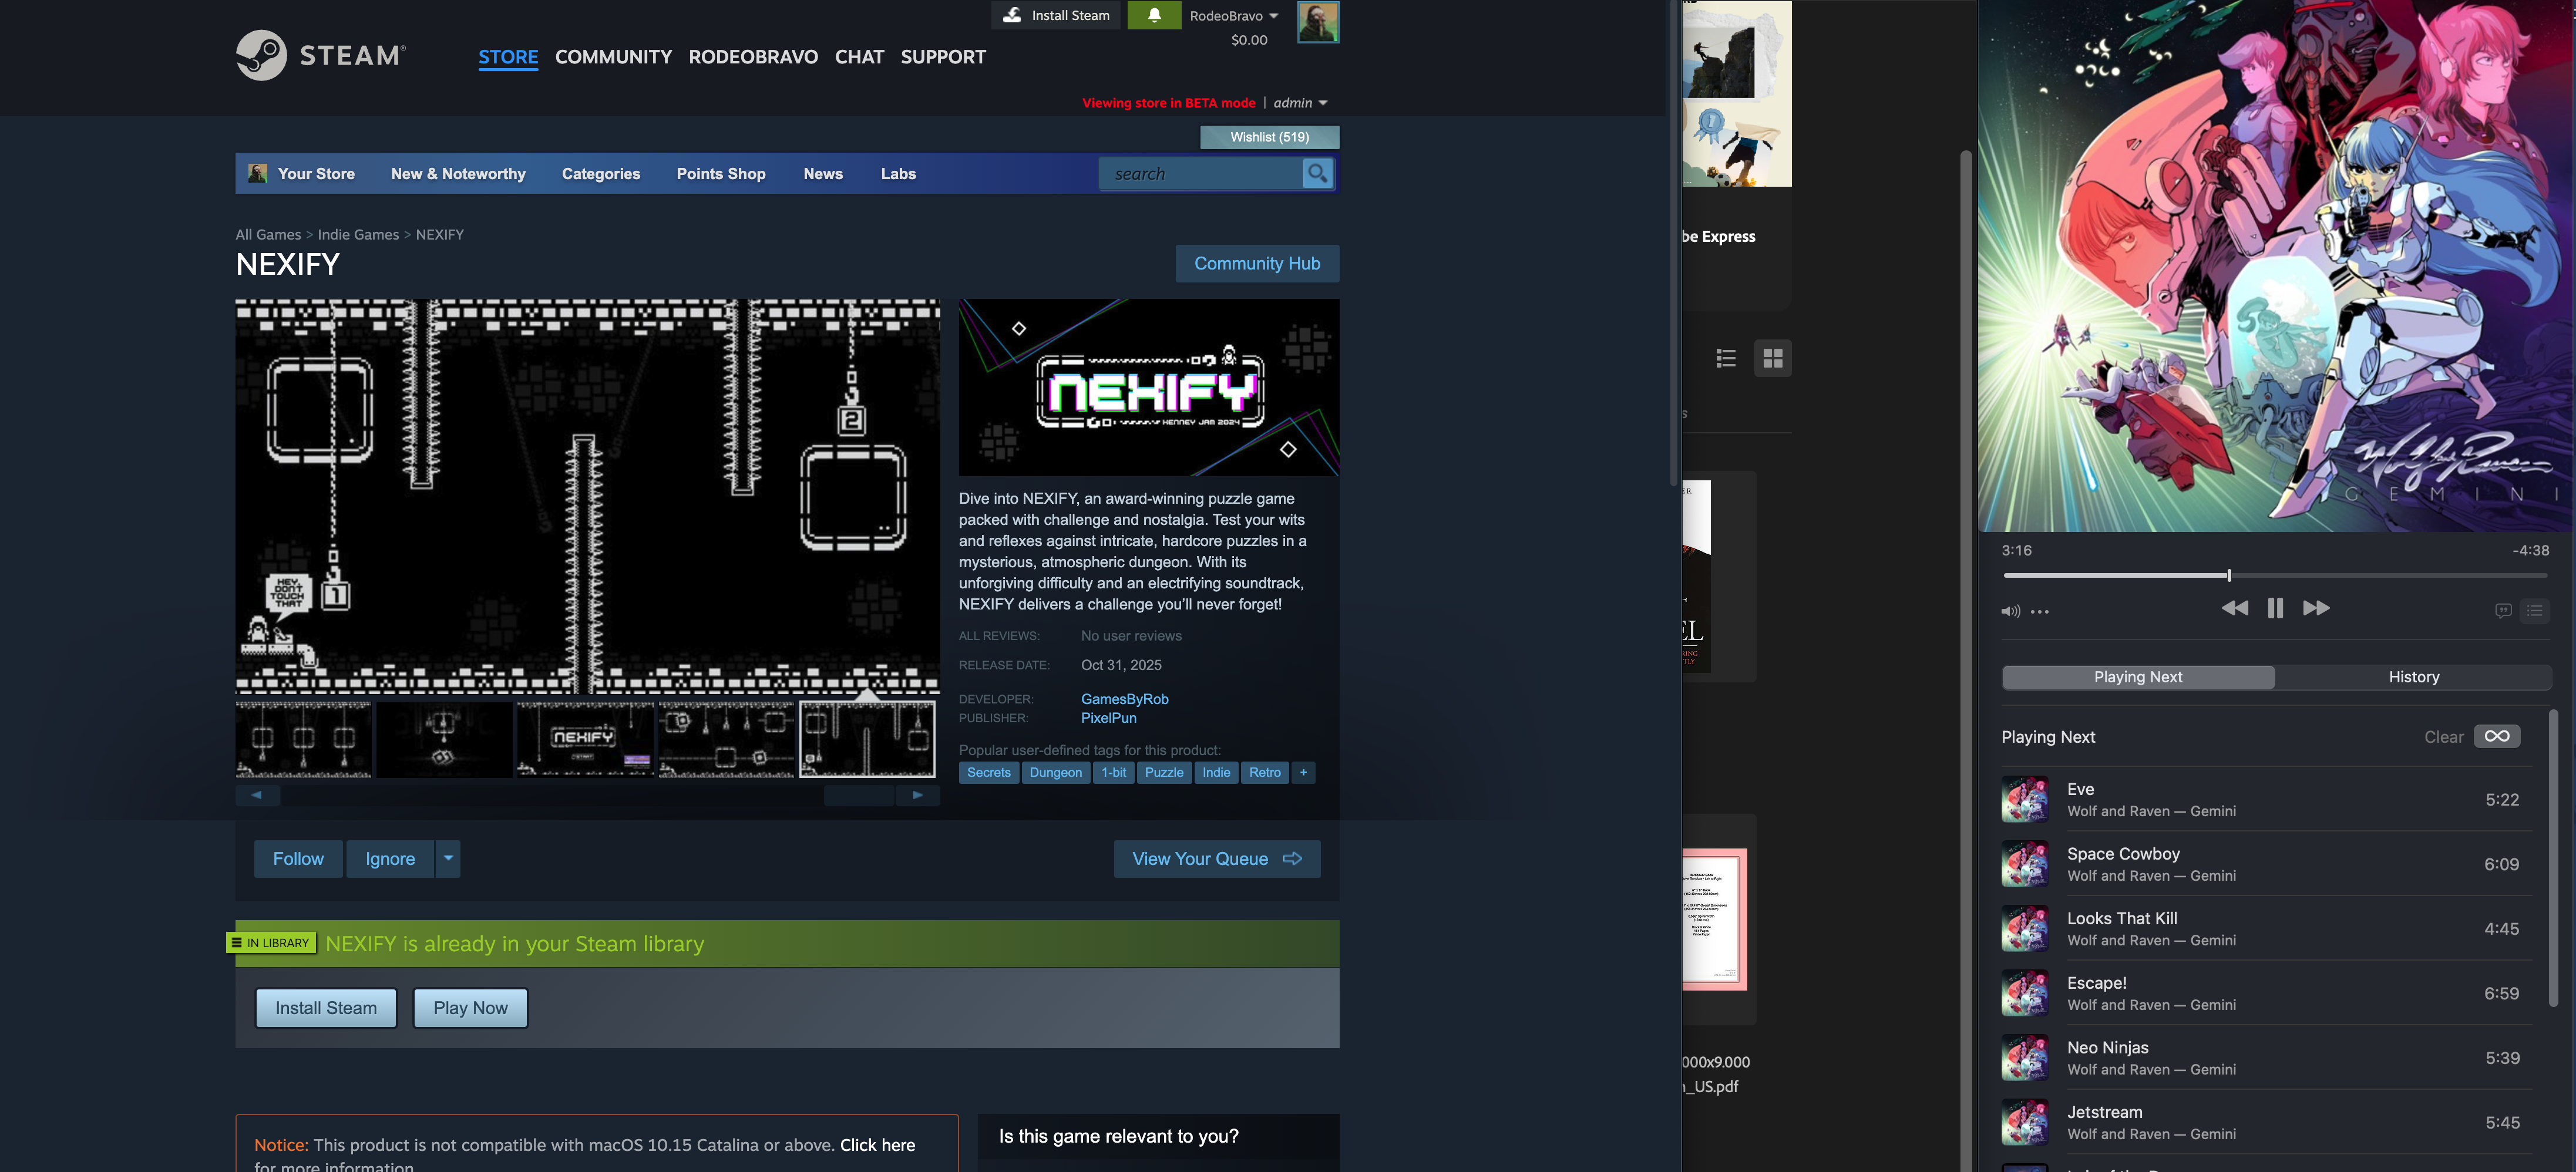Screen dimensions: 2576x1172
Task: Select the Playing Next tab
Action: click(2138, 677)
